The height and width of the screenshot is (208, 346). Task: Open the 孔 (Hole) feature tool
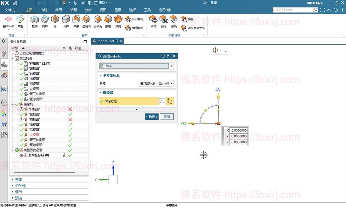click(x=55, y=21)
